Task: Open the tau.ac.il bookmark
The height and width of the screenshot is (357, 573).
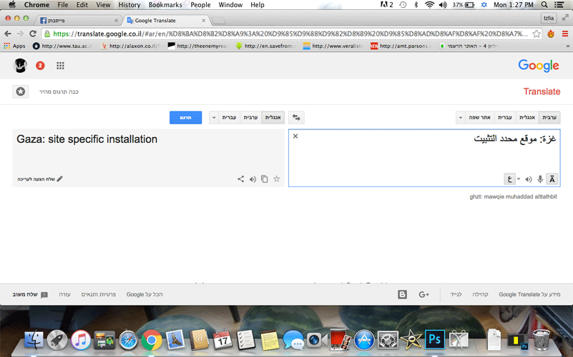Action: tap(62, 46)
